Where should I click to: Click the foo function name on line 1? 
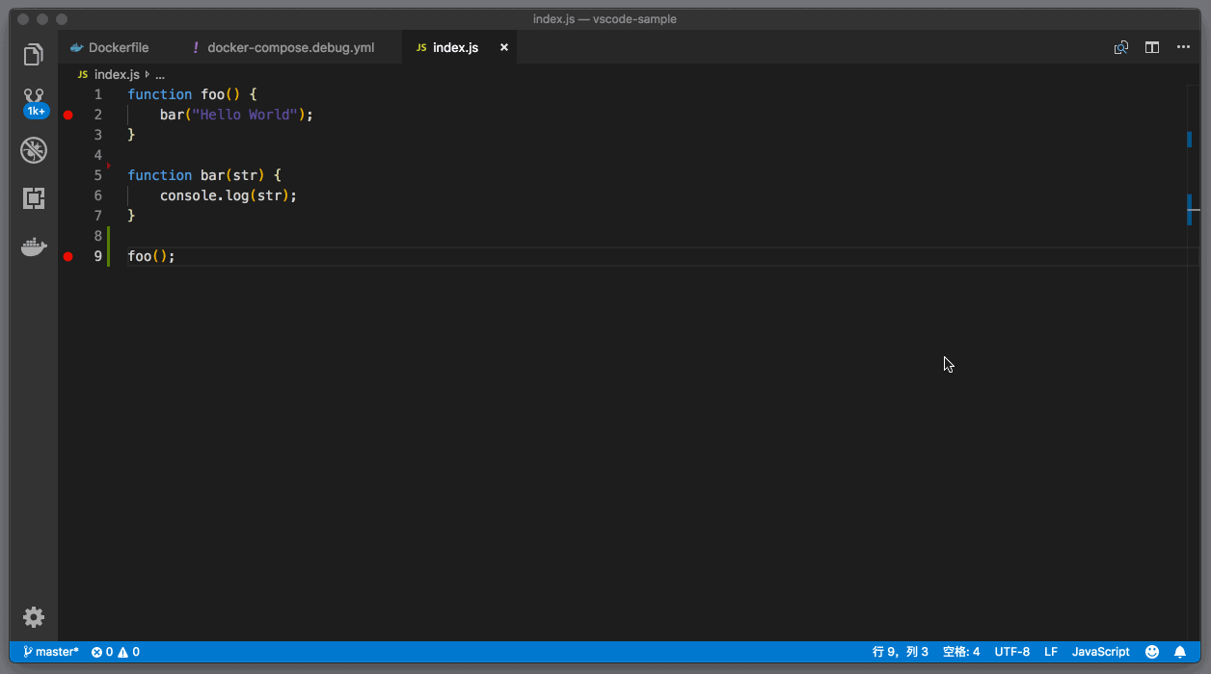tap(212, 94)
